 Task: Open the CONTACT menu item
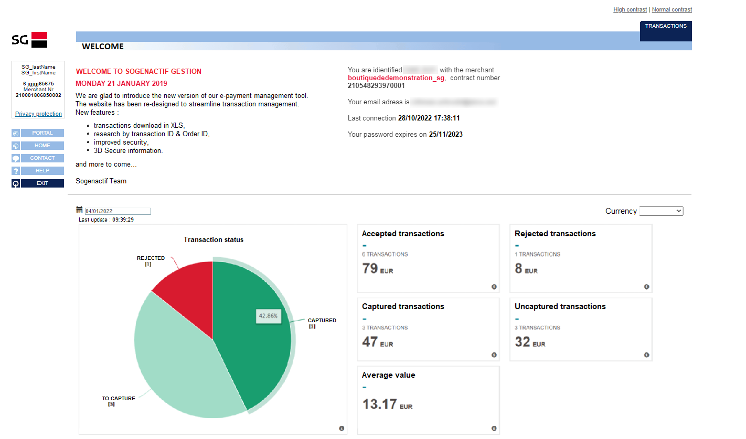coord(42,158)
